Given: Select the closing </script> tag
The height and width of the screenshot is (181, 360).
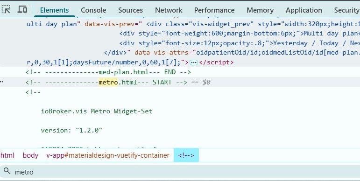Looking at the screenshot, I should coord(216,63).
